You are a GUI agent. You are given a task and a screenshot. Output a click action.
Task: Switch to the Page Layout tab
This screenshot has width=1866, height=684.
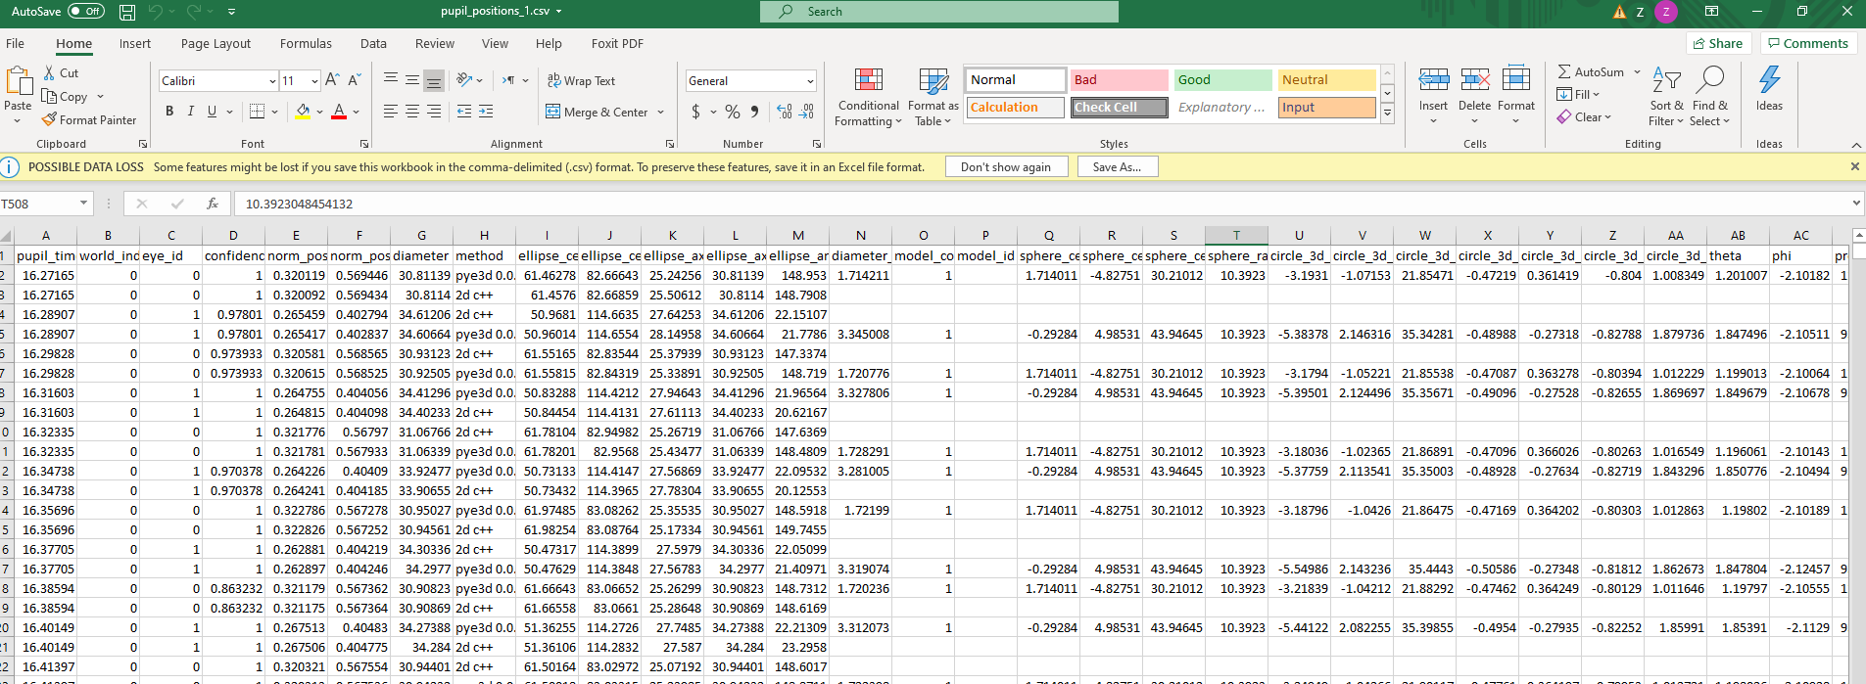215,43
